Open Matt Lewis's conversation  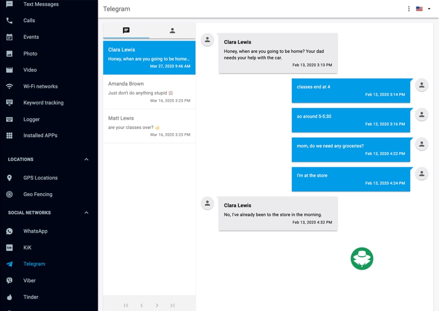[x=149, y=125]
